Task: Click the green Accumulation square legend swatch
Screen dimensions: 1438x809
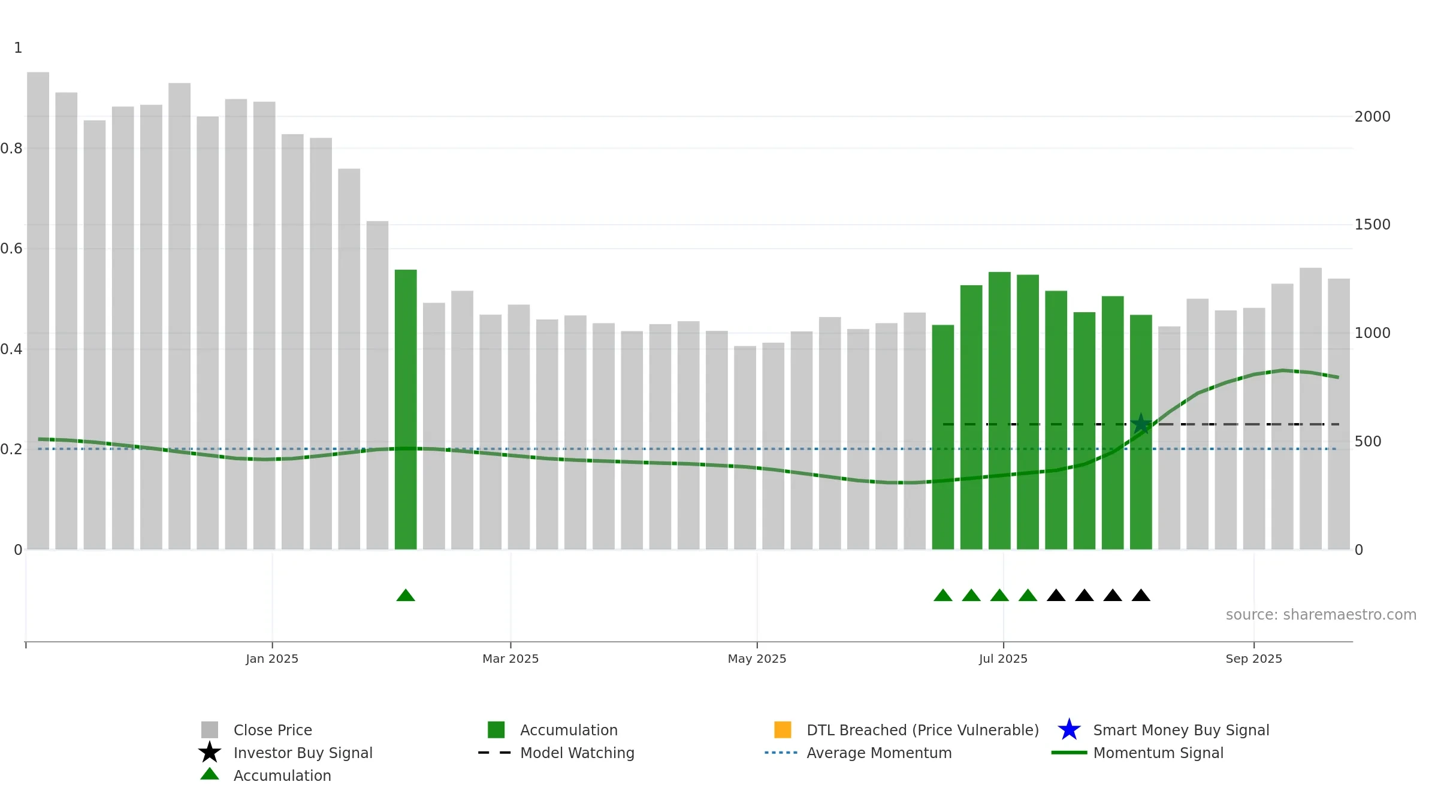Action: coord(496,730)
